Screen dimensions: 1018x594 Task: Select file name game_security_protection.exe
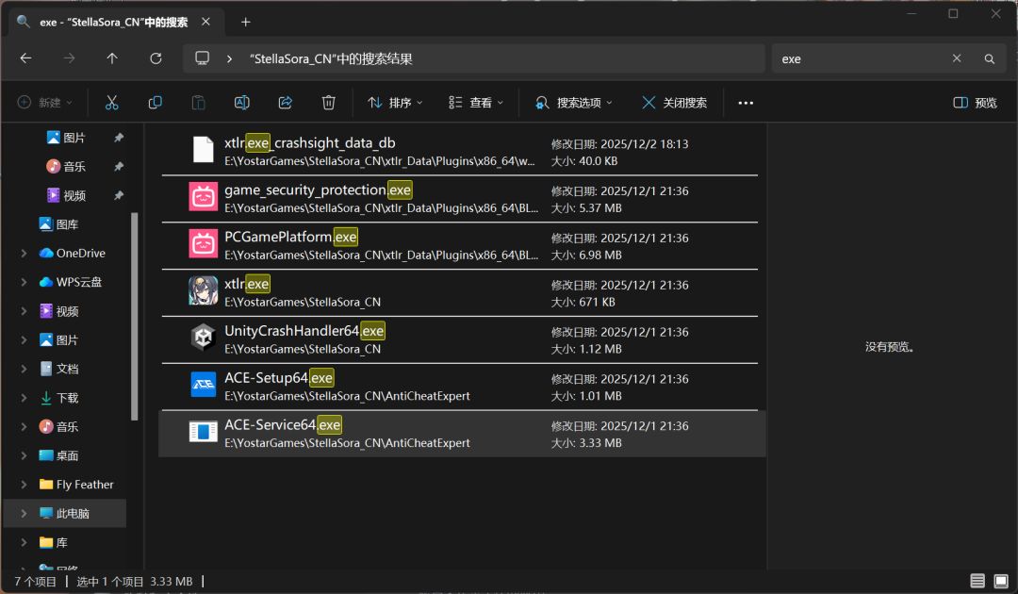(319, 190)
